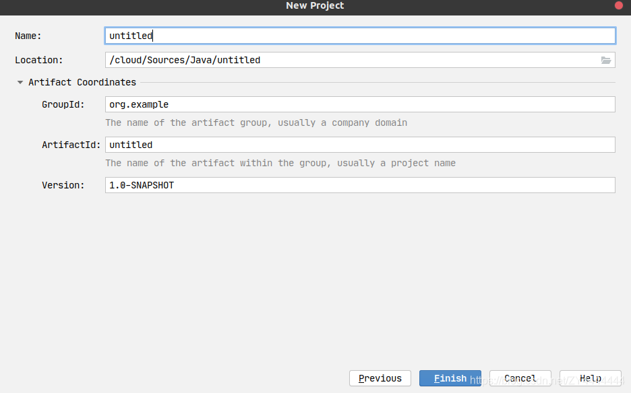Click the hint text below ArtifactId
Screen dimensions: 631x393
coord(280,163)
